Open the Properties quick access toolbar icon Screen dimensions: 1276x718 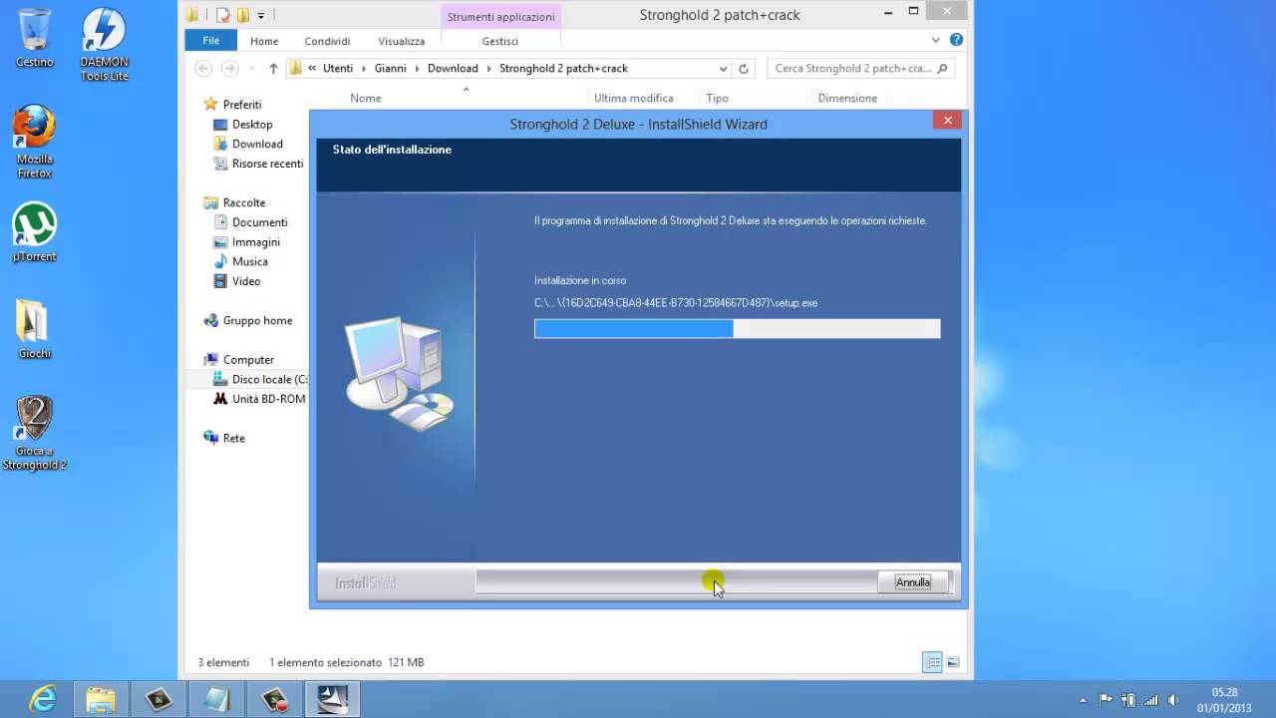point(223,15)
